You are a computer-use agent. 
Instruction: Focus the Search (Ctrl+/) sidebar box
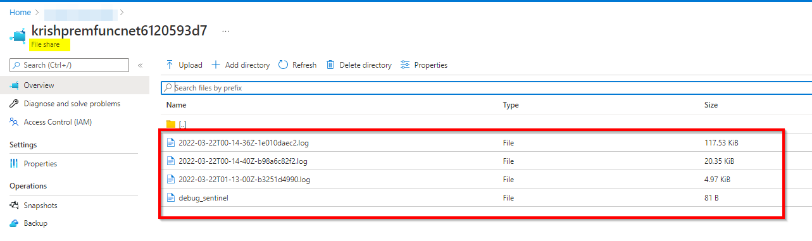click(69, 65)
